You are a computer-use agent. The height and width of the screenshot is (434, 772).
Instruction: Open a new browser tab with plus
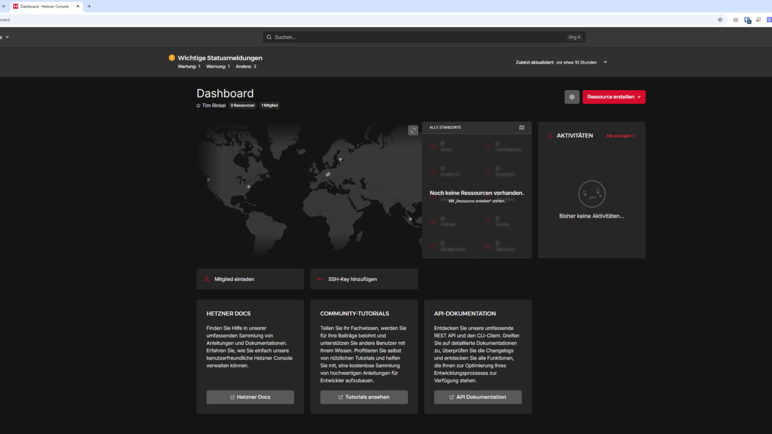pyautogui.click(x=89, y=6)
